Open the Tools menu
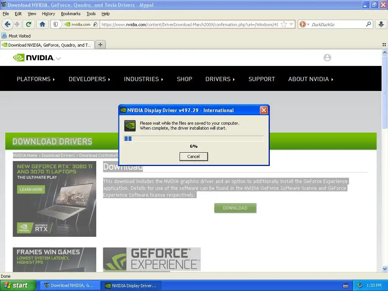Image resolution: width=388 pixels, height=291 pixels. click(91, 14)
